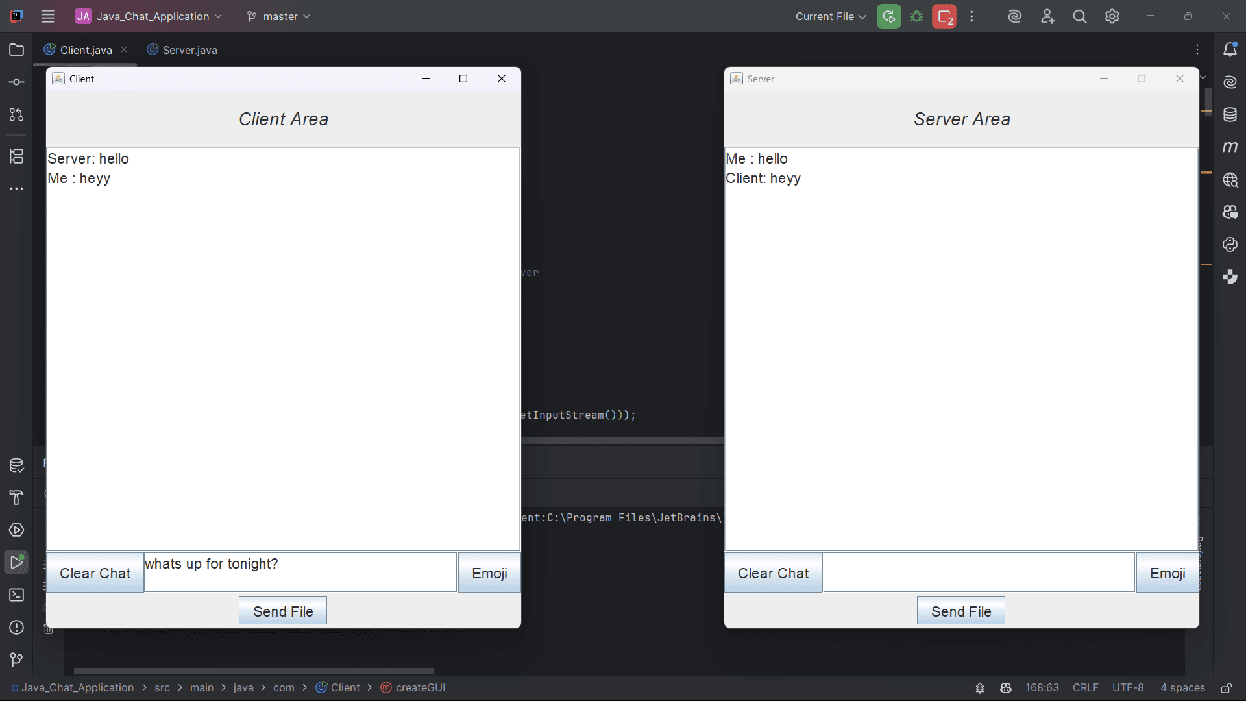Open the Terminal tool window
1246x701 pixels.
pos(16,595)
